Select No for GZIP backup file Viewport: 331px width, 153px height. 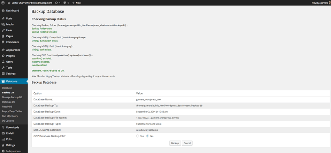click(x=148, y=136)
